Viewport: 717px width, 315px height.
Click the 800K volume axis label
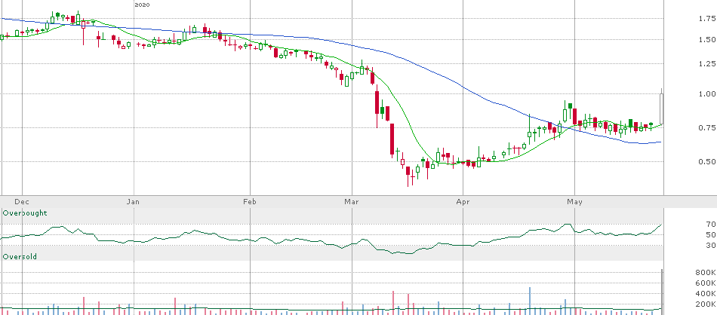pyautogui.click(x=706, y=273)
